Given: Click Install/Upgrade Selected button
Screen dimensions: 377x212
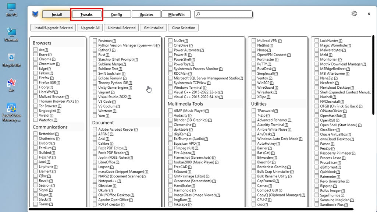Looking at the screenshot, I should pyautogui.click(x=53, y=28).
